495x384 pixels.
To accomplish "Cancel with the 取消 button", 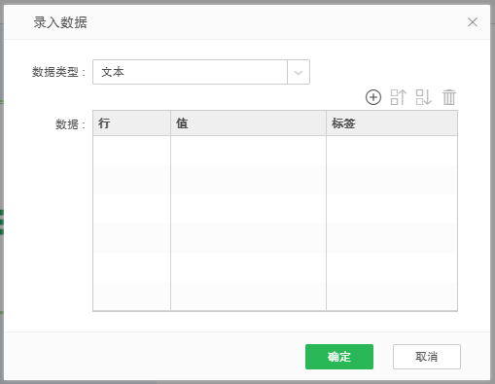I will coord(427,357).
